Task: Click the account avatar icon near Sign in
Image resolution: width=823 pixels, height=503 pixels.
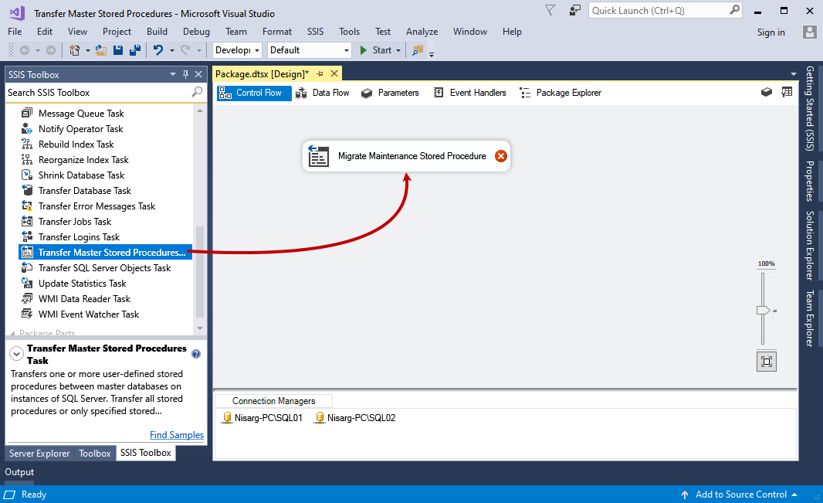Action: pos(809,32)
